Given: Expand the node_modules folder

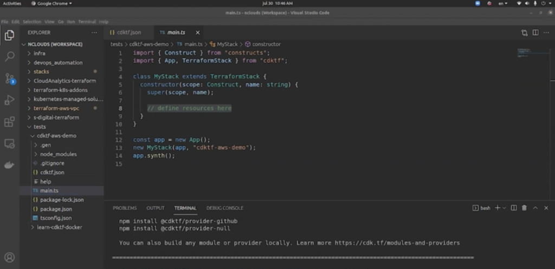Looking at the screenshot, I should (62, 154).
